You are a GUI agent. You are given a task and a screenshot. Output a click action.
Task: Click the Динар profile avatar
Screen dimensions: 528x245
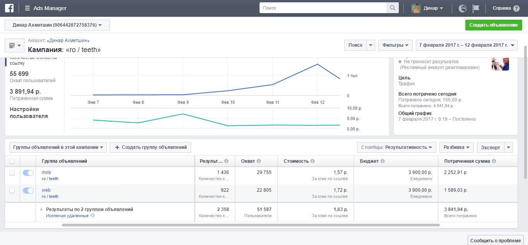416,8
